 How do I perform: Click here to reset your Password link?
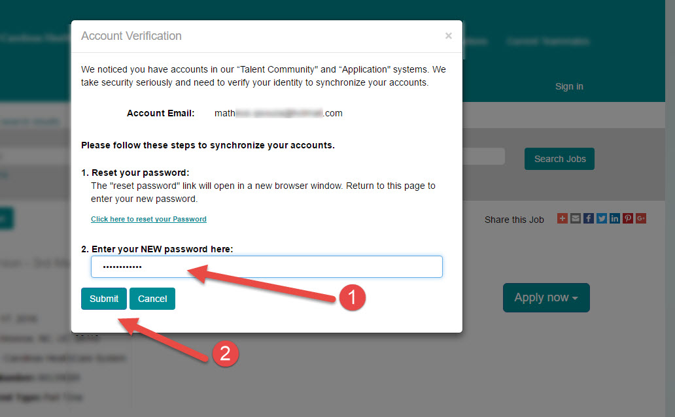click(148, 219)
